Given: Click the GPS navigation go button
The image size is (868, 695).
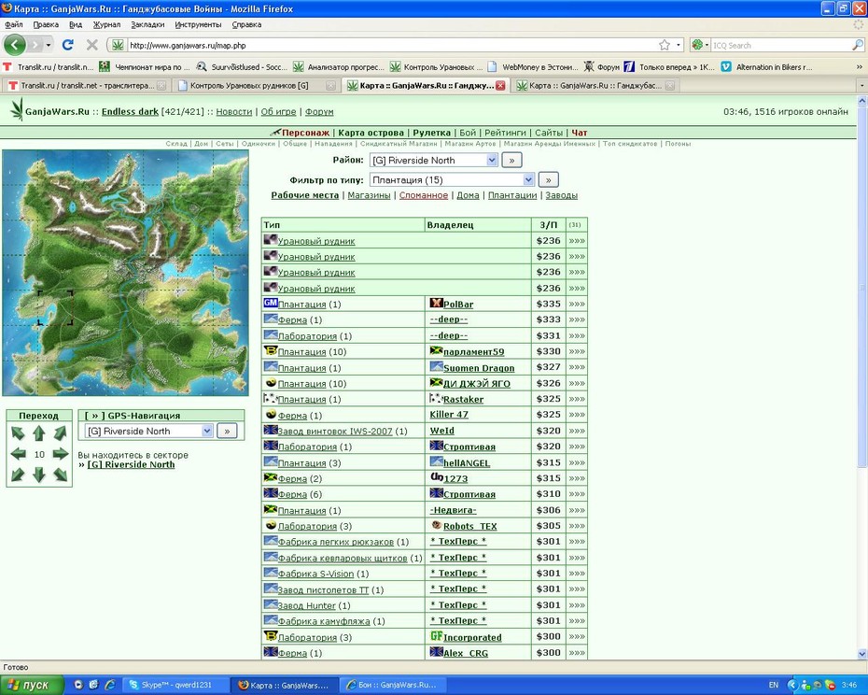Looking at the screenshot, I should point(227,431).
